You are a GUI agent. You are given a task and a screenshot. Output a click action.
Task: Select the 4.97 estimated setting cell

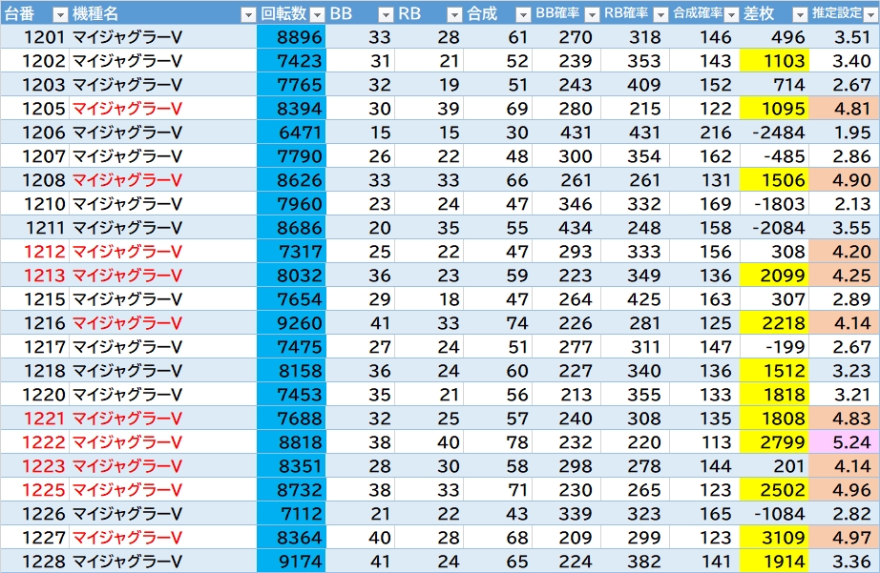tap(844, 538)
